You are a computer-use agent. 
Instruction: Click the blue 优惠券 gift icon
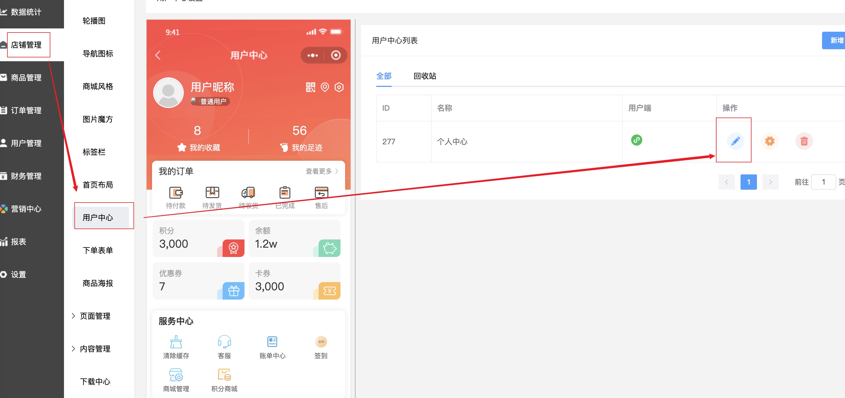click(233, 291)
